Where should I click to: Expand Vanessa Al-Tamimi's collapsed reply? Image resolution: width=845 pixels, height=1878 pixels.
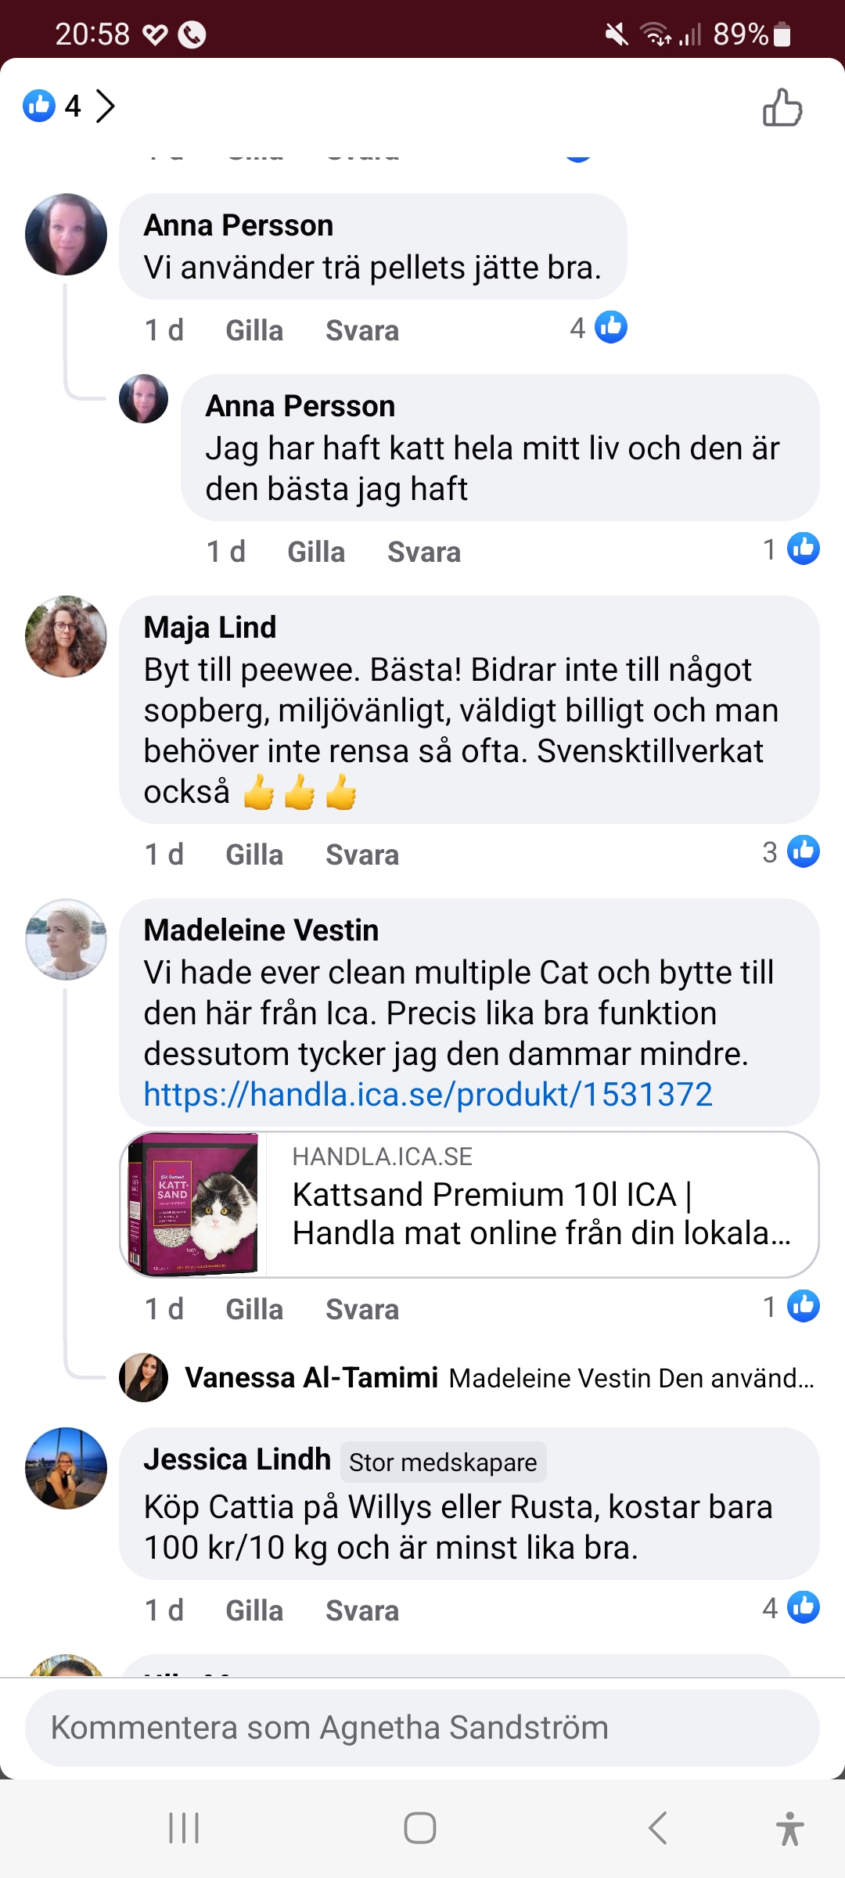pyautogui.click(x=499, y=1378)
